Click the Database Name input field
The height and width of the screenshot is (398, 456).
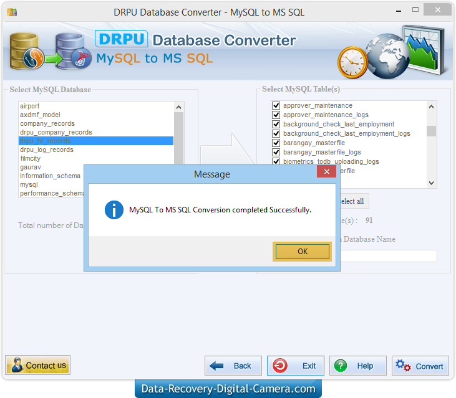[388, 256]
